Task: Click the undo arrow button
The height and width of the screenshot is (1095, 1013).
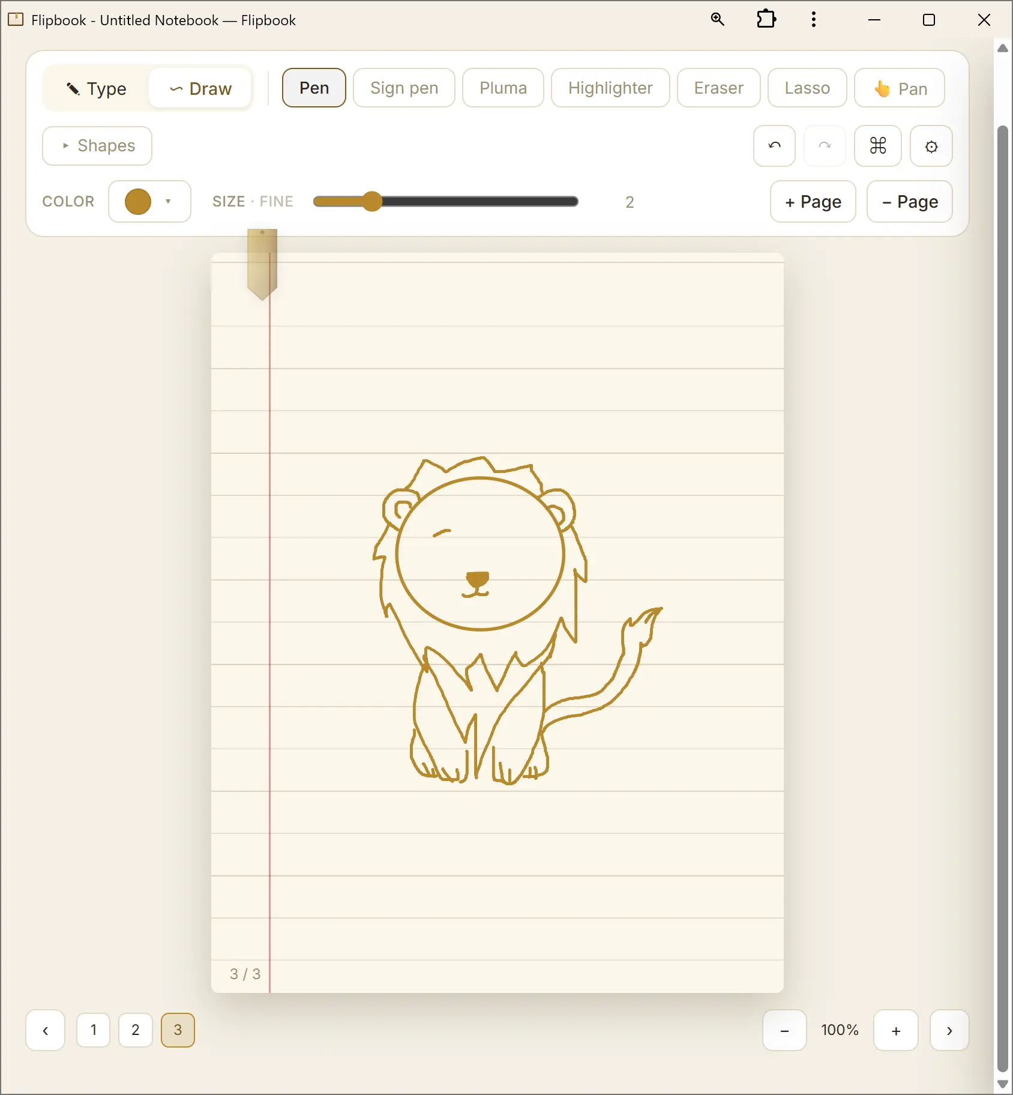Action: [774, 146]
